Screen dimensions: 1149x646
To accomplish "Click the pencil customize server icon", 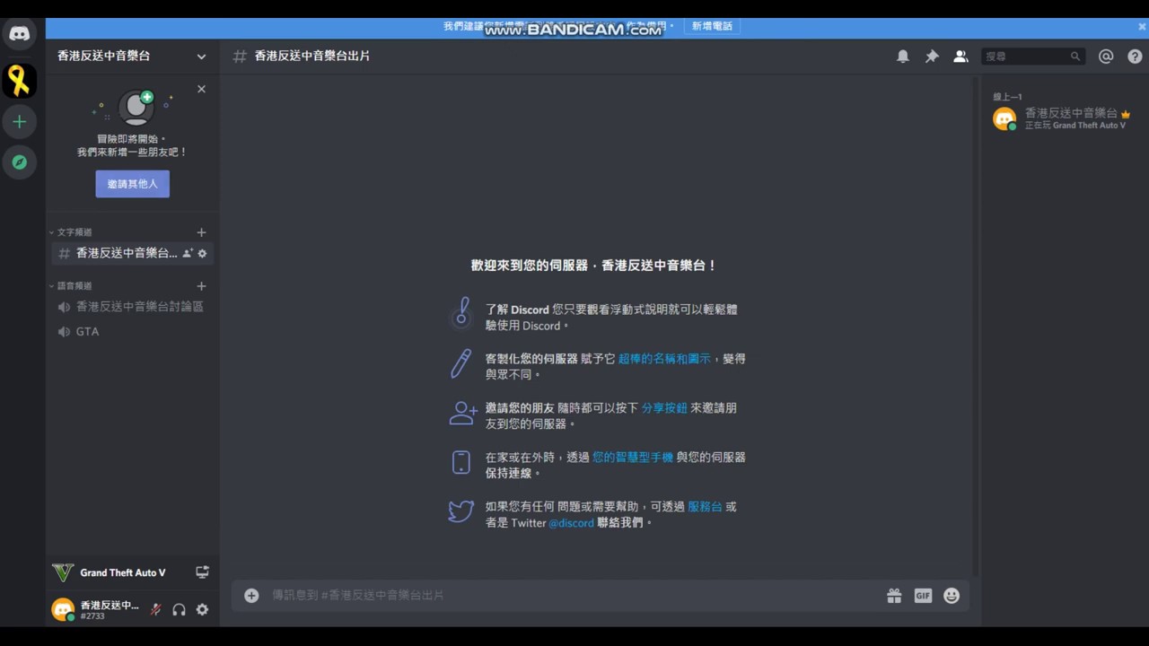I will tap(461, 363).
